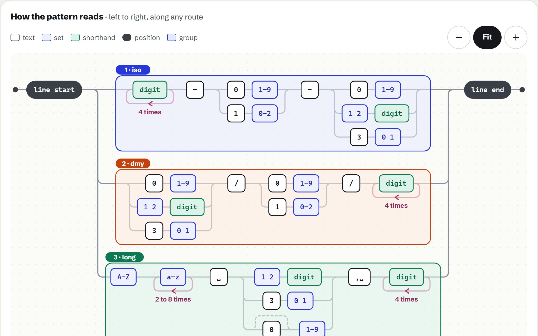Image resolution: width=538 pixels, height=336 pixels.
Task: Click the group legend swatch
Action: 172,37
